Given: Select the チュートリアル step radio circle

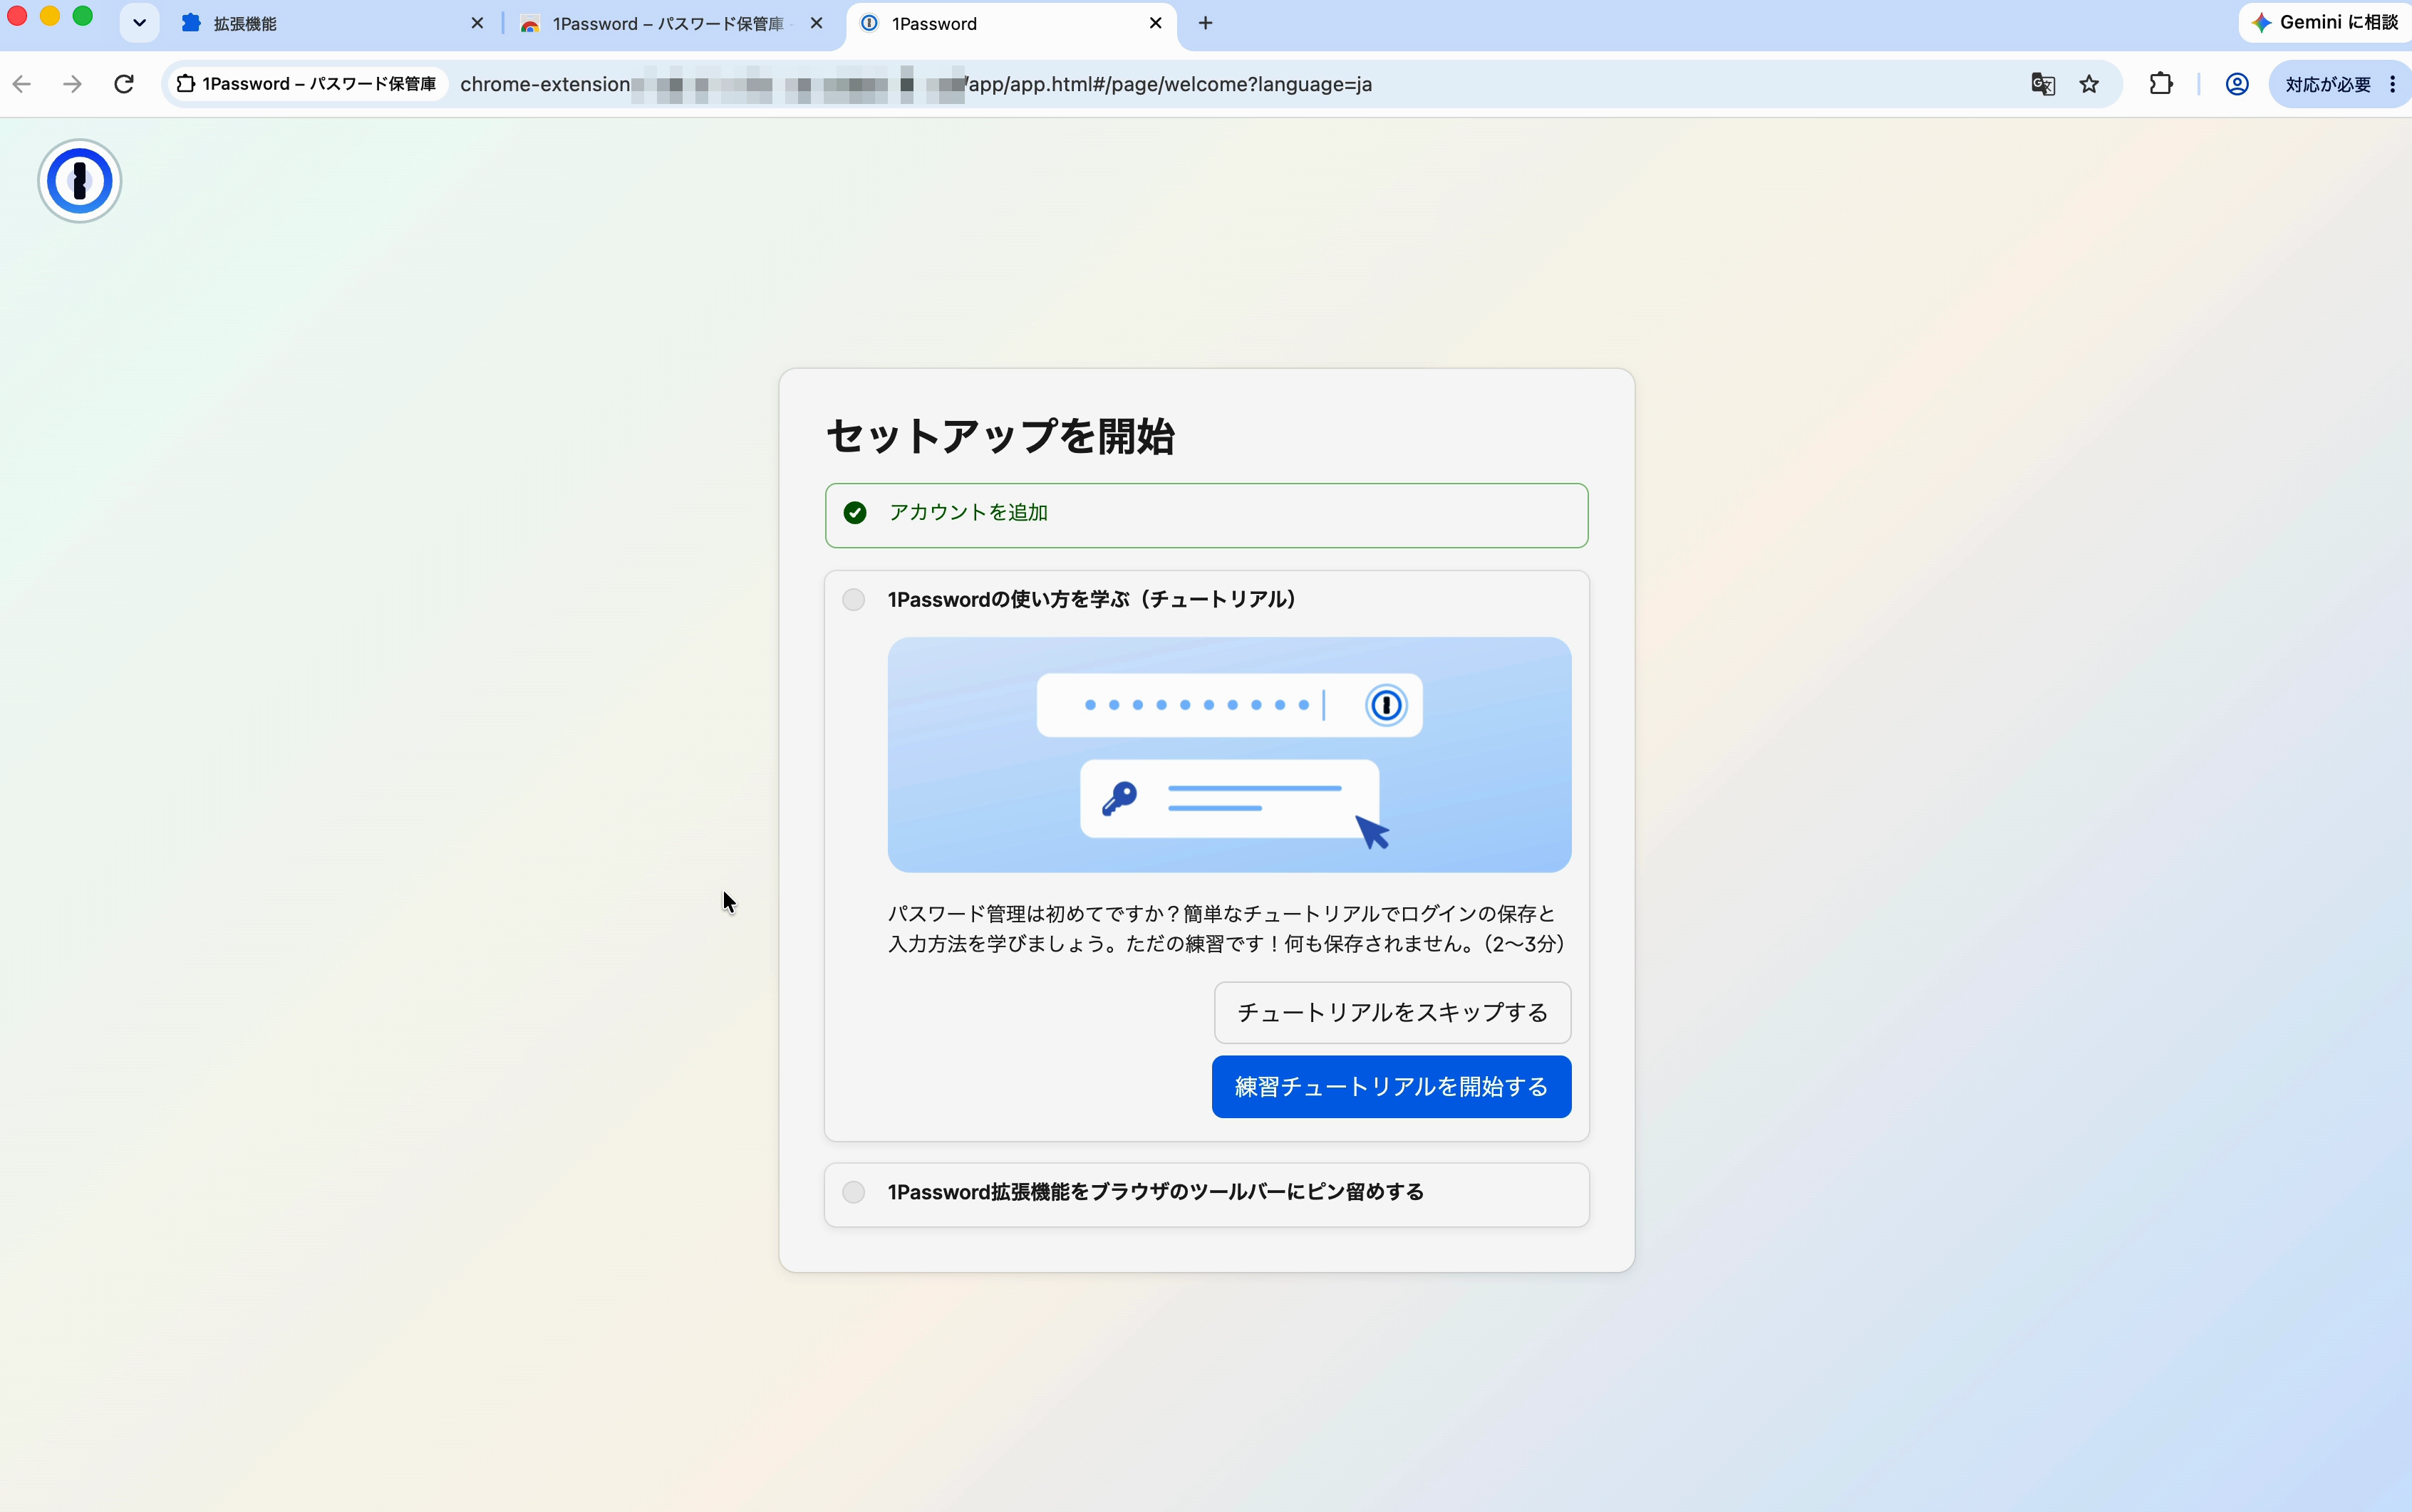Looking at the screenshot, I should (x=854, y=600).
